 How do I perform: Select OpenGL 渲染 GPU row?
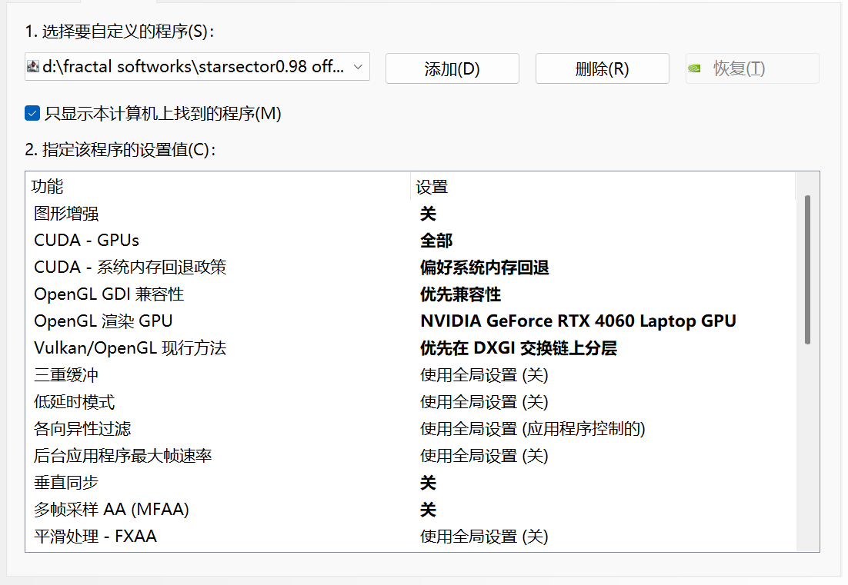[410, 321]
